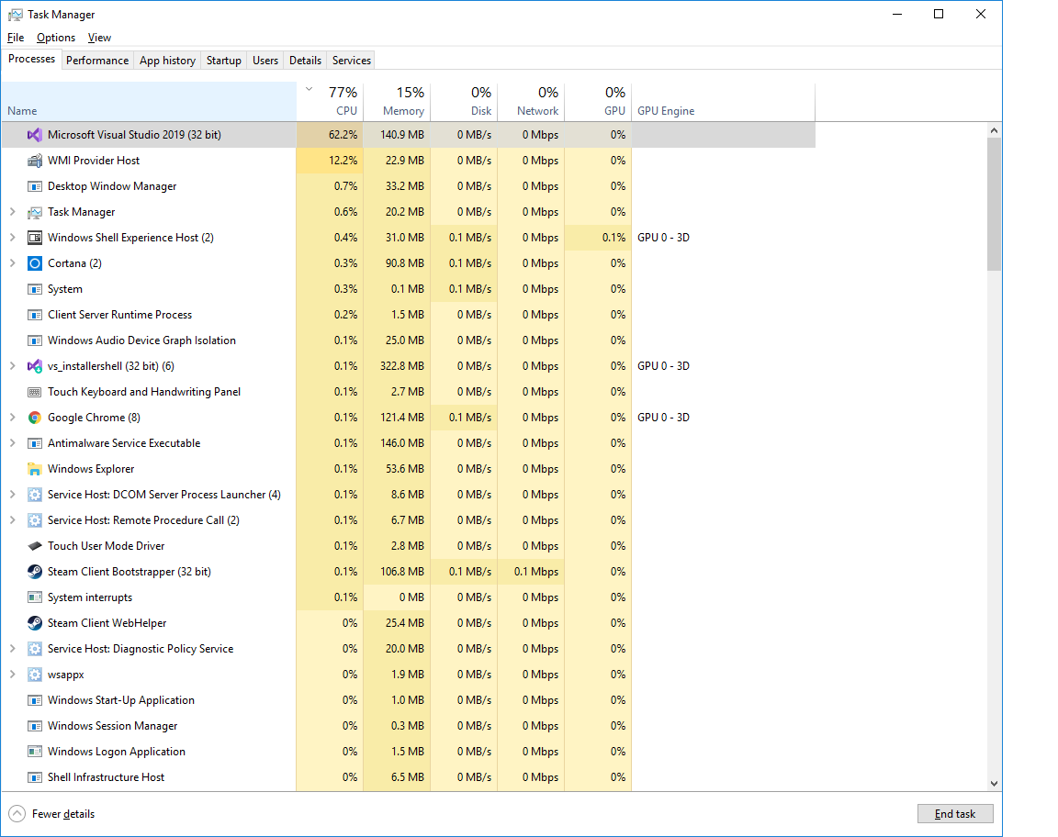Expand Windows Shell Experience Host group
1058x837 pixels.
tap(12, 238)
